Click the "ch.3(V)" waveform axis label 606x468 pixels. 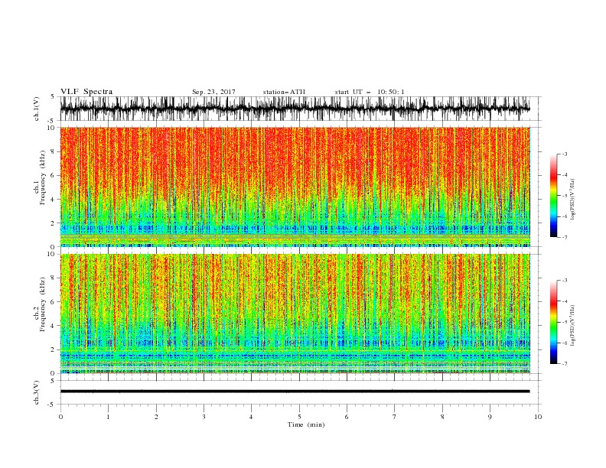coord(37,392)
